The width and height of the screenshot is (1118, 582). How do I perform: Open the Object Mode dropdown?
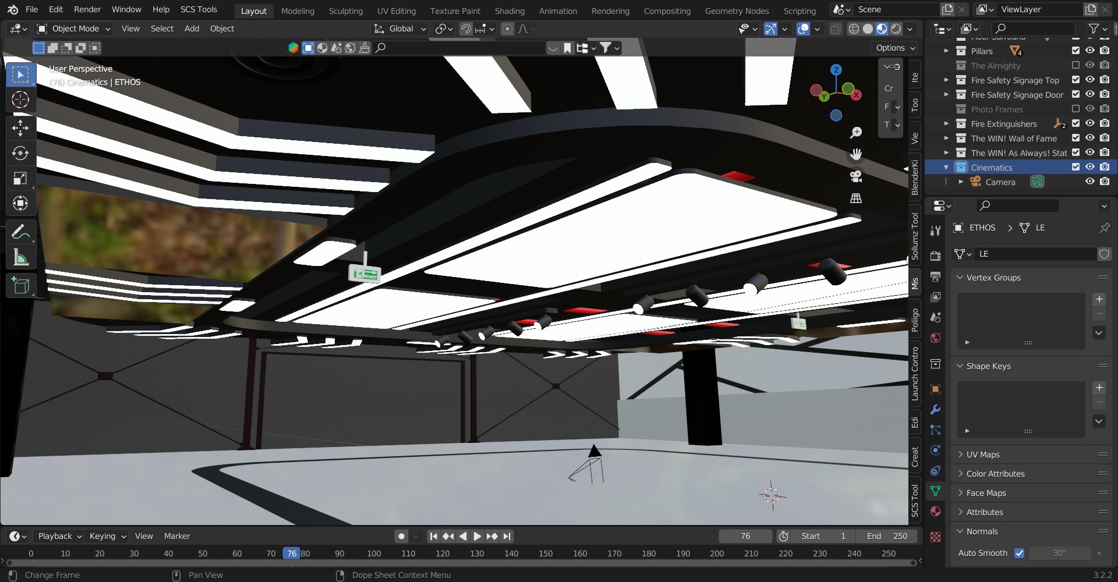point(73,29)
